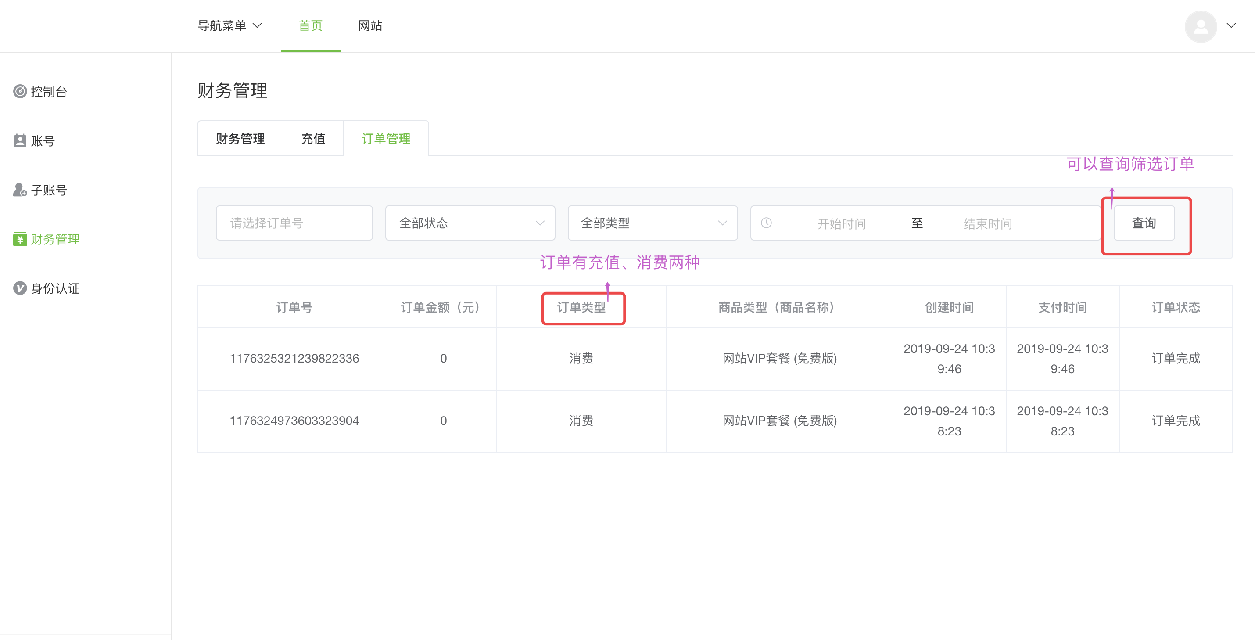Click the clock icon in the date range field
Image resolution: width=1255 pixels, height=640 pixels.
click(x=766, y=223)
